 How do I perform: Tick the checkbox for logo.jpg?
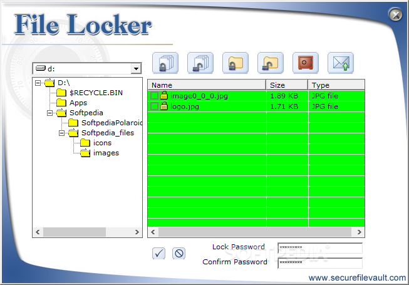tap(154, 106)
